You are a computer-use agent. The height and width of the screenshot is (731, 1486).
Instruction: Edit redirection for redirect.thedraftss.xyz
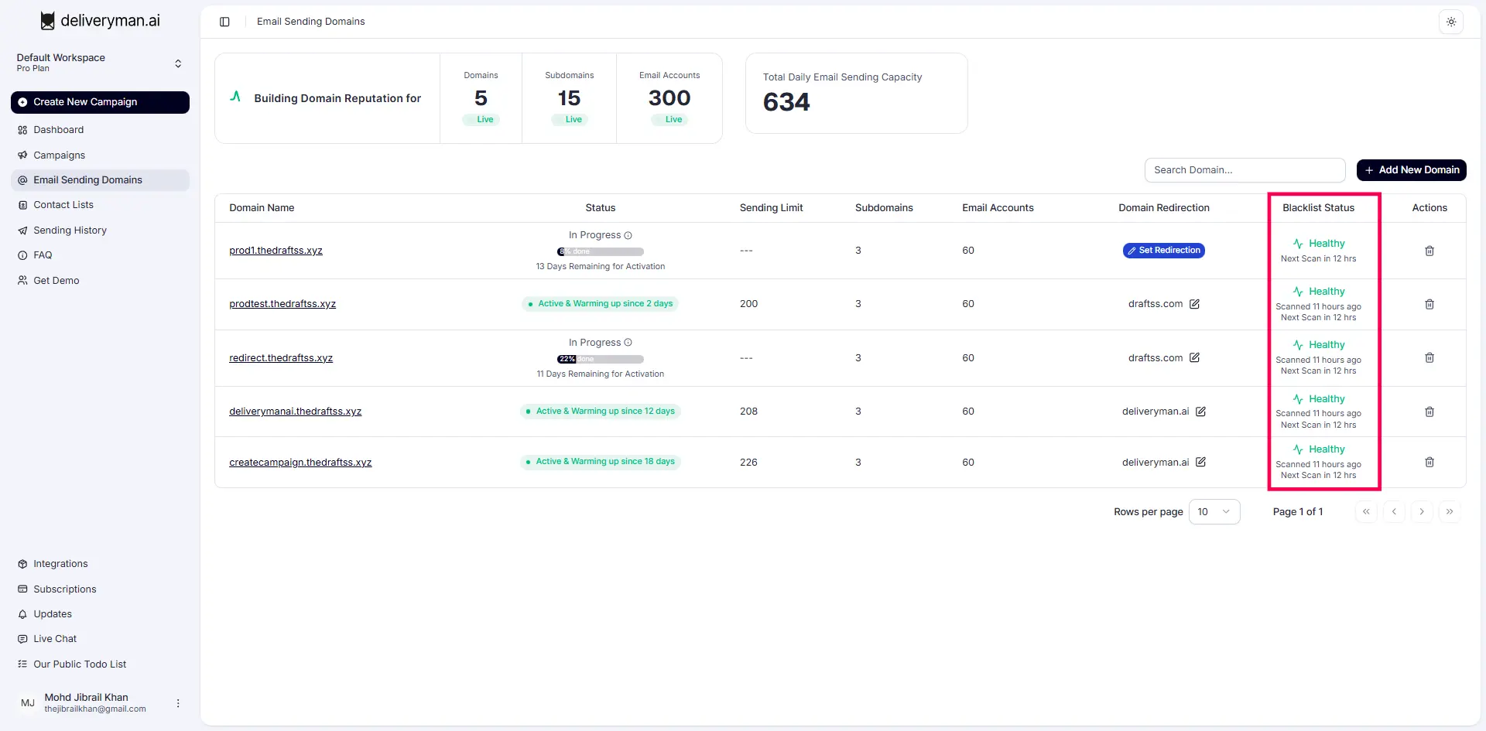(1194, 357)
